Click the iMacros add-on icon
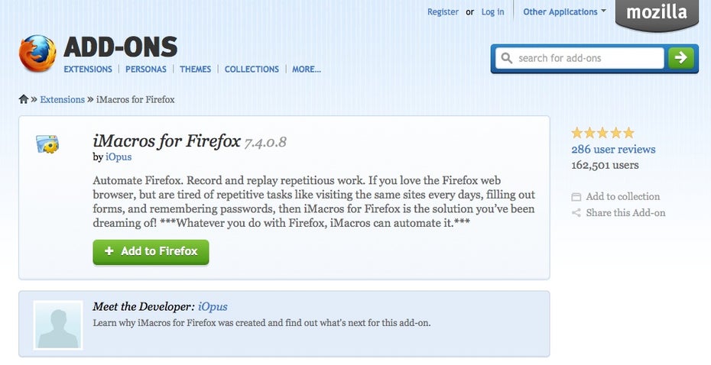 (x=47, y=144)
